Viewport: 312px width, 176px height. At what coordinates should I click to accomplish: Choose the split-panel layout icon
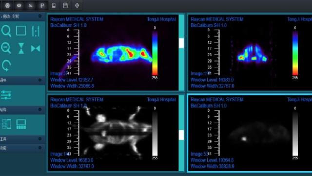point(7,124)
